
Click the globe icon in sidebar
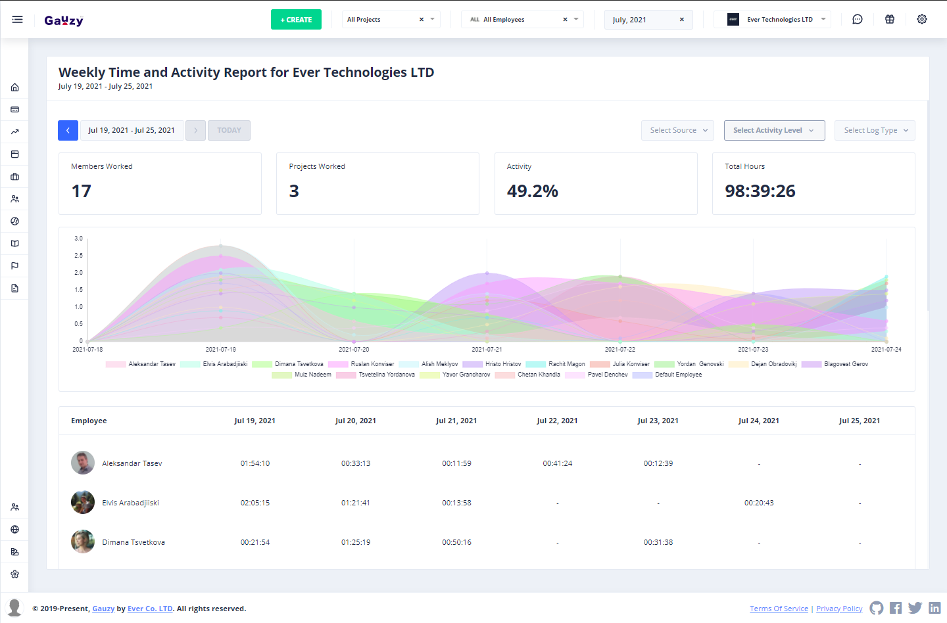pyautogui.click(x=14, y=530)
